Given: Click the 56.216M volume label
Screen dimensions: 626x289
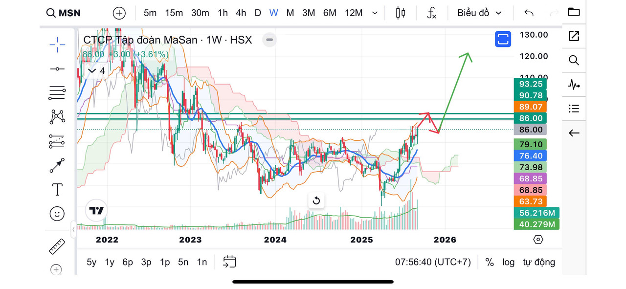Looking at the screenshot, I should [537, 213].
